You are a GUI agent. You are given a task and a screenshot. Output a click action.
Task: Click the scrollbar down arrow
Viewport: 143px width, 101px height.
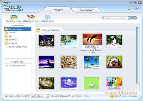(x=137, y=91)
